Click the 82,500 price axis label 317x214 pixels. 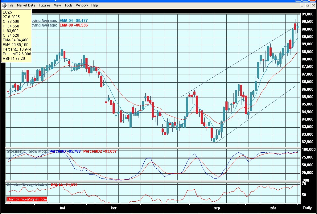click(307, 142)
